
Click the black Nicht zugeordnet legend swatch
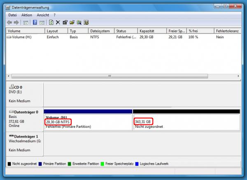9,164
